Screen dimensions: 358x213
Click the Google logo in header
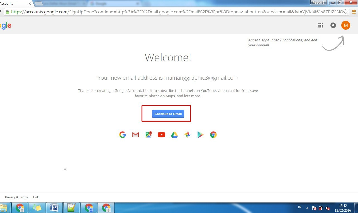pyautogui.click(x=6, y=26)
